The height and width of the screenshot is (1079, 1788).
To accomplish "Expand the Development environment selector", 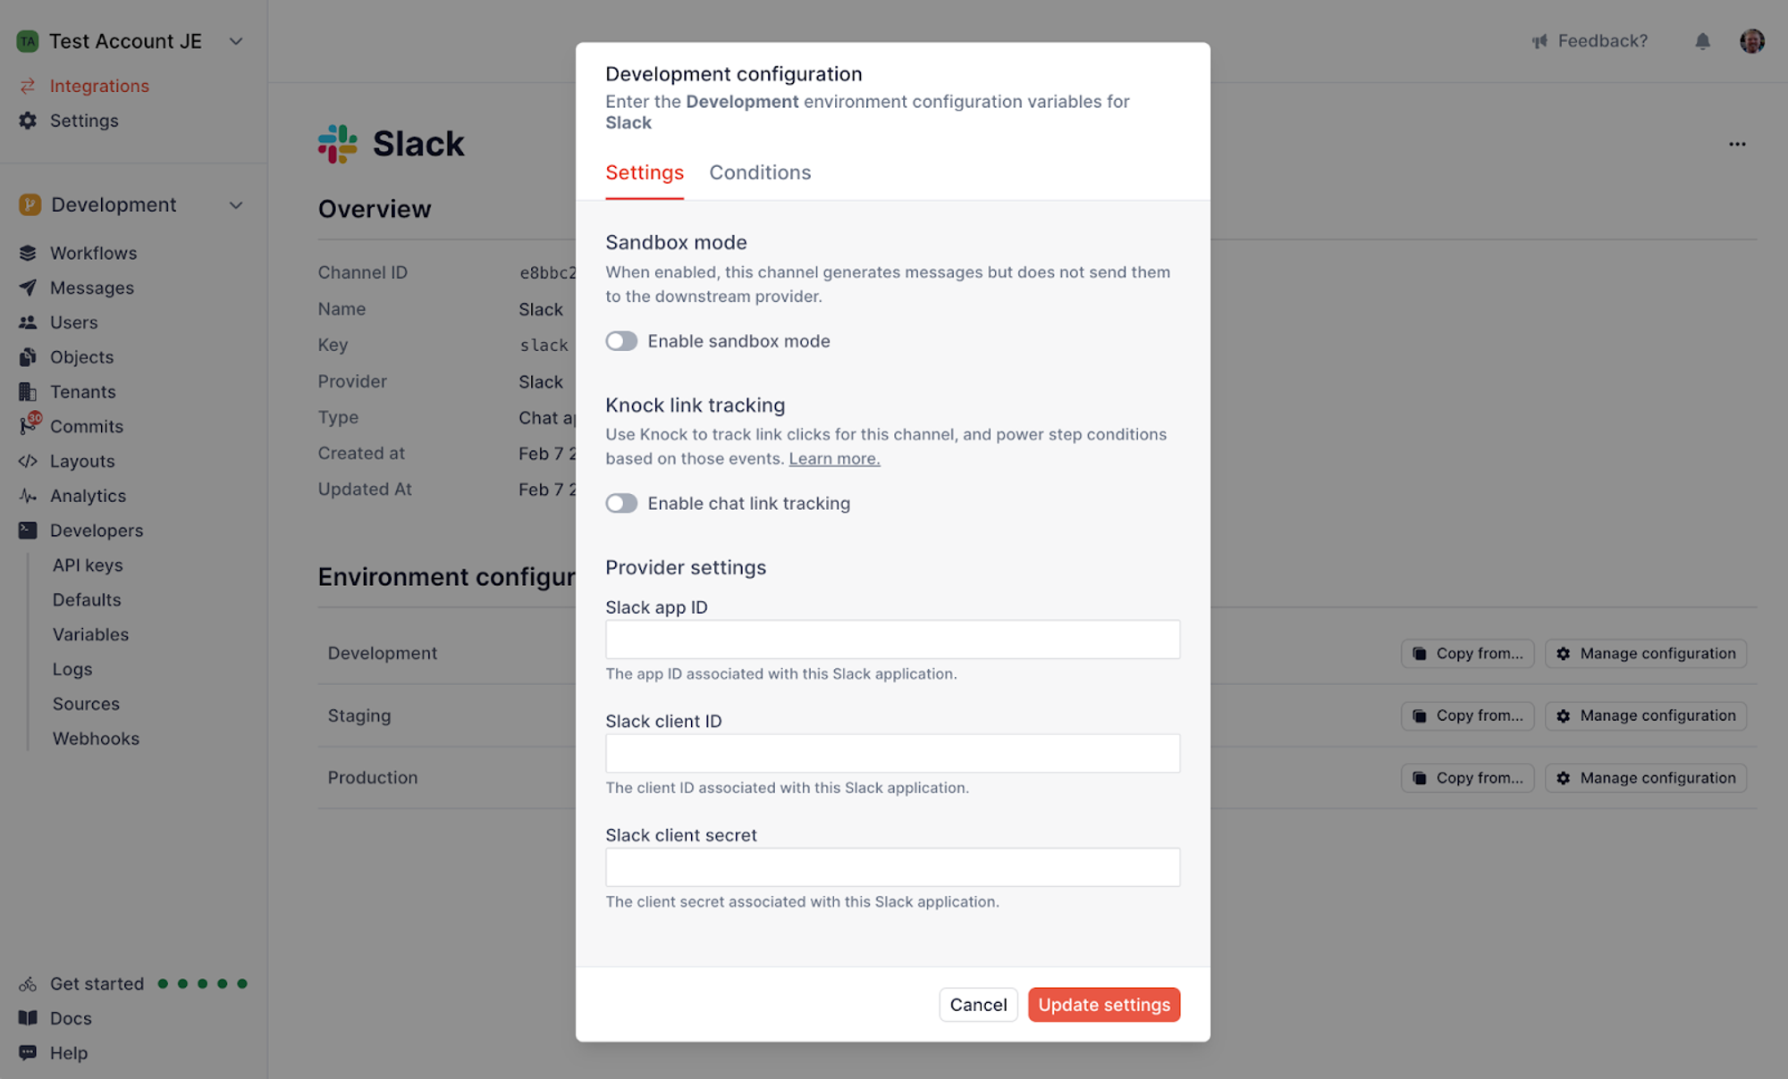I will coord(235,205).
